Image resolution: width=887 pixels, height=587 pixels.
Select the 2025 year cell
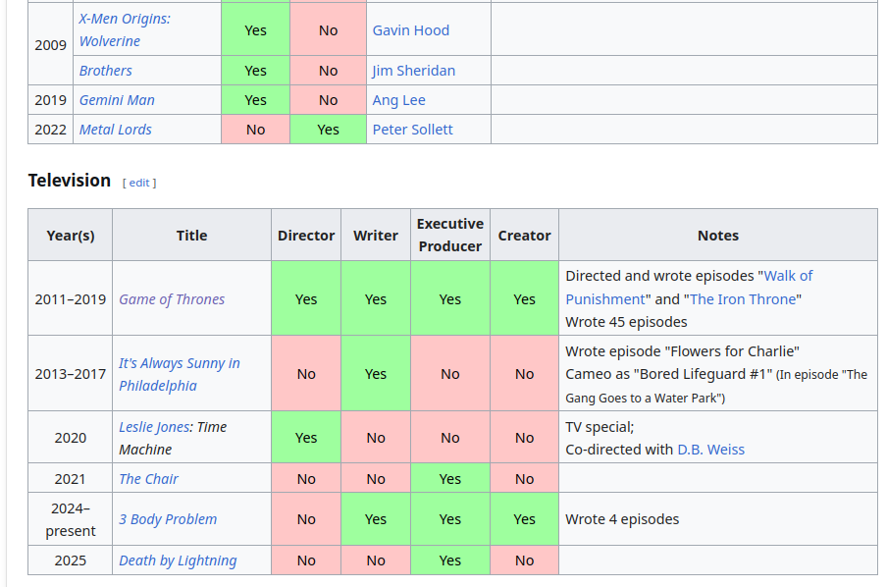[x=70, y=560]
